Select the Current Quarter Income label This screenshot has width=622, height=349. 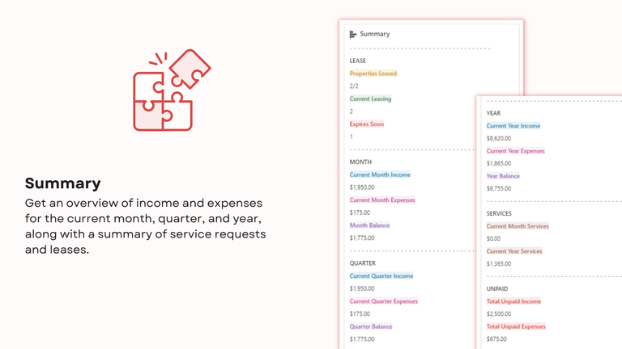pos(381,276)
